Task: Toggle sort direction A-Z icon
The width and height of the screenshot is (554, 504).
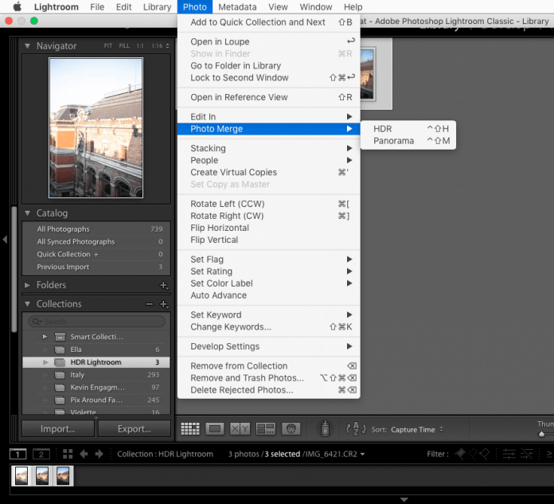Action: click(356, 428)
